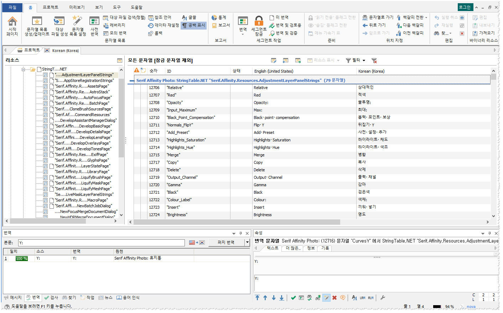Click 세그먼트 잠금 lock icon
This screenshot has height=313, width=503.
pyautogui.click(x=259, y=26)
